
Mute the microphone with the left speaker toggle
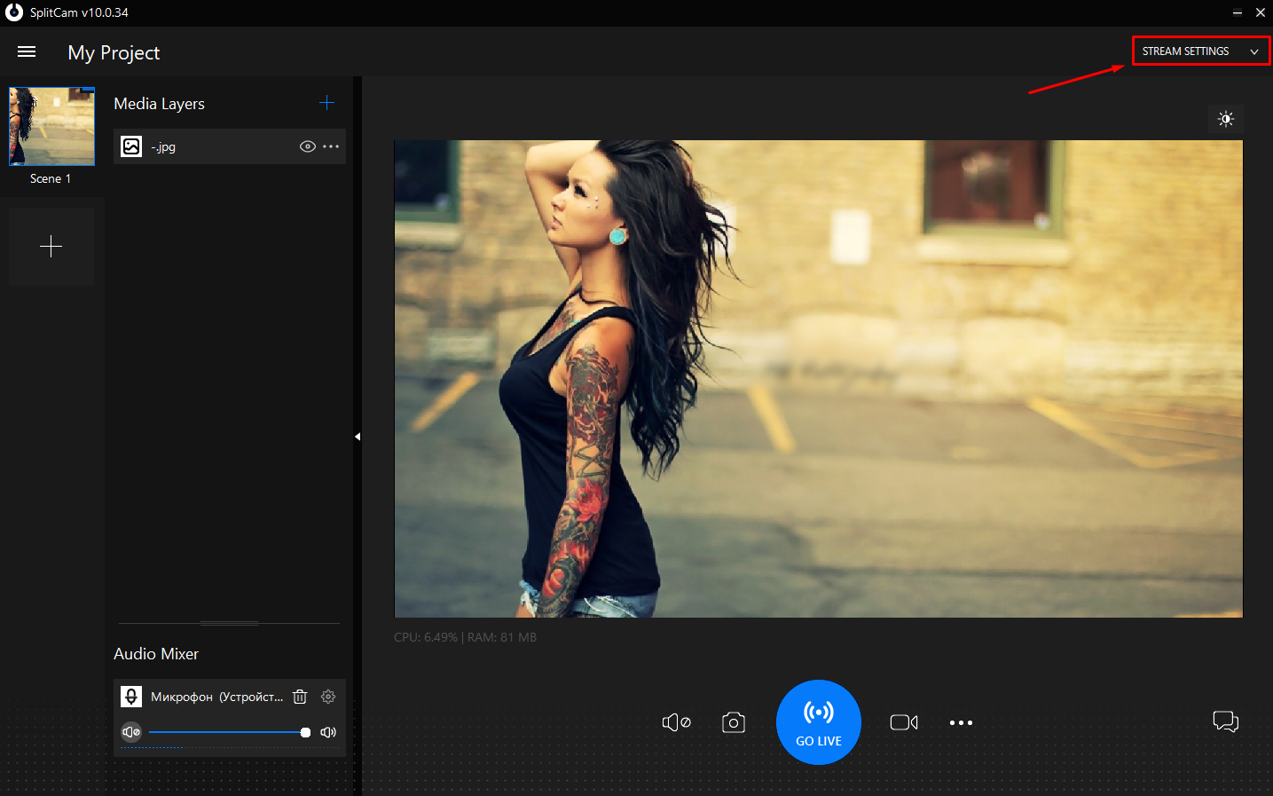click(130, 731)
